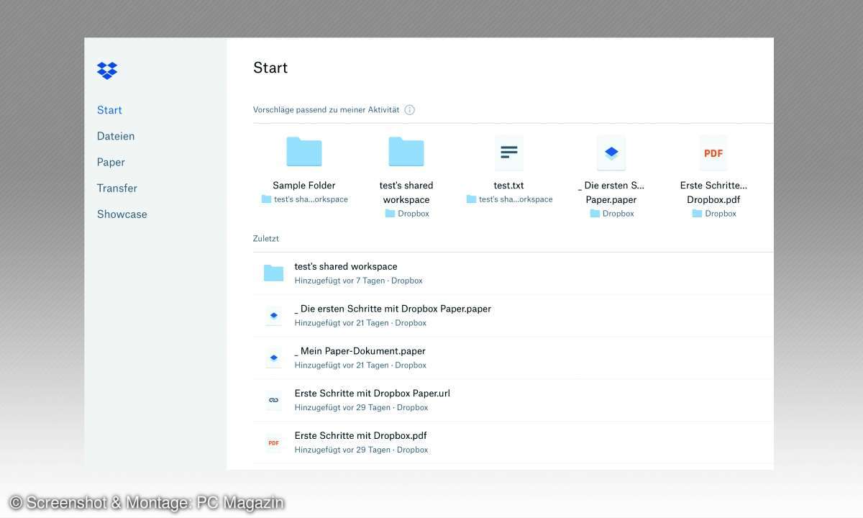This screenshot has height=518, width=863.
Task: Open the Die ersten S... Paper.paper suggestion icon
Action: 611,153
